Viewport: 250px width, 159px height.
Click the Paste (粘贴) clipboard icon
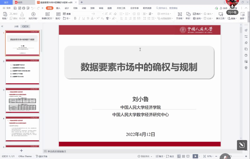pos(5,14)
